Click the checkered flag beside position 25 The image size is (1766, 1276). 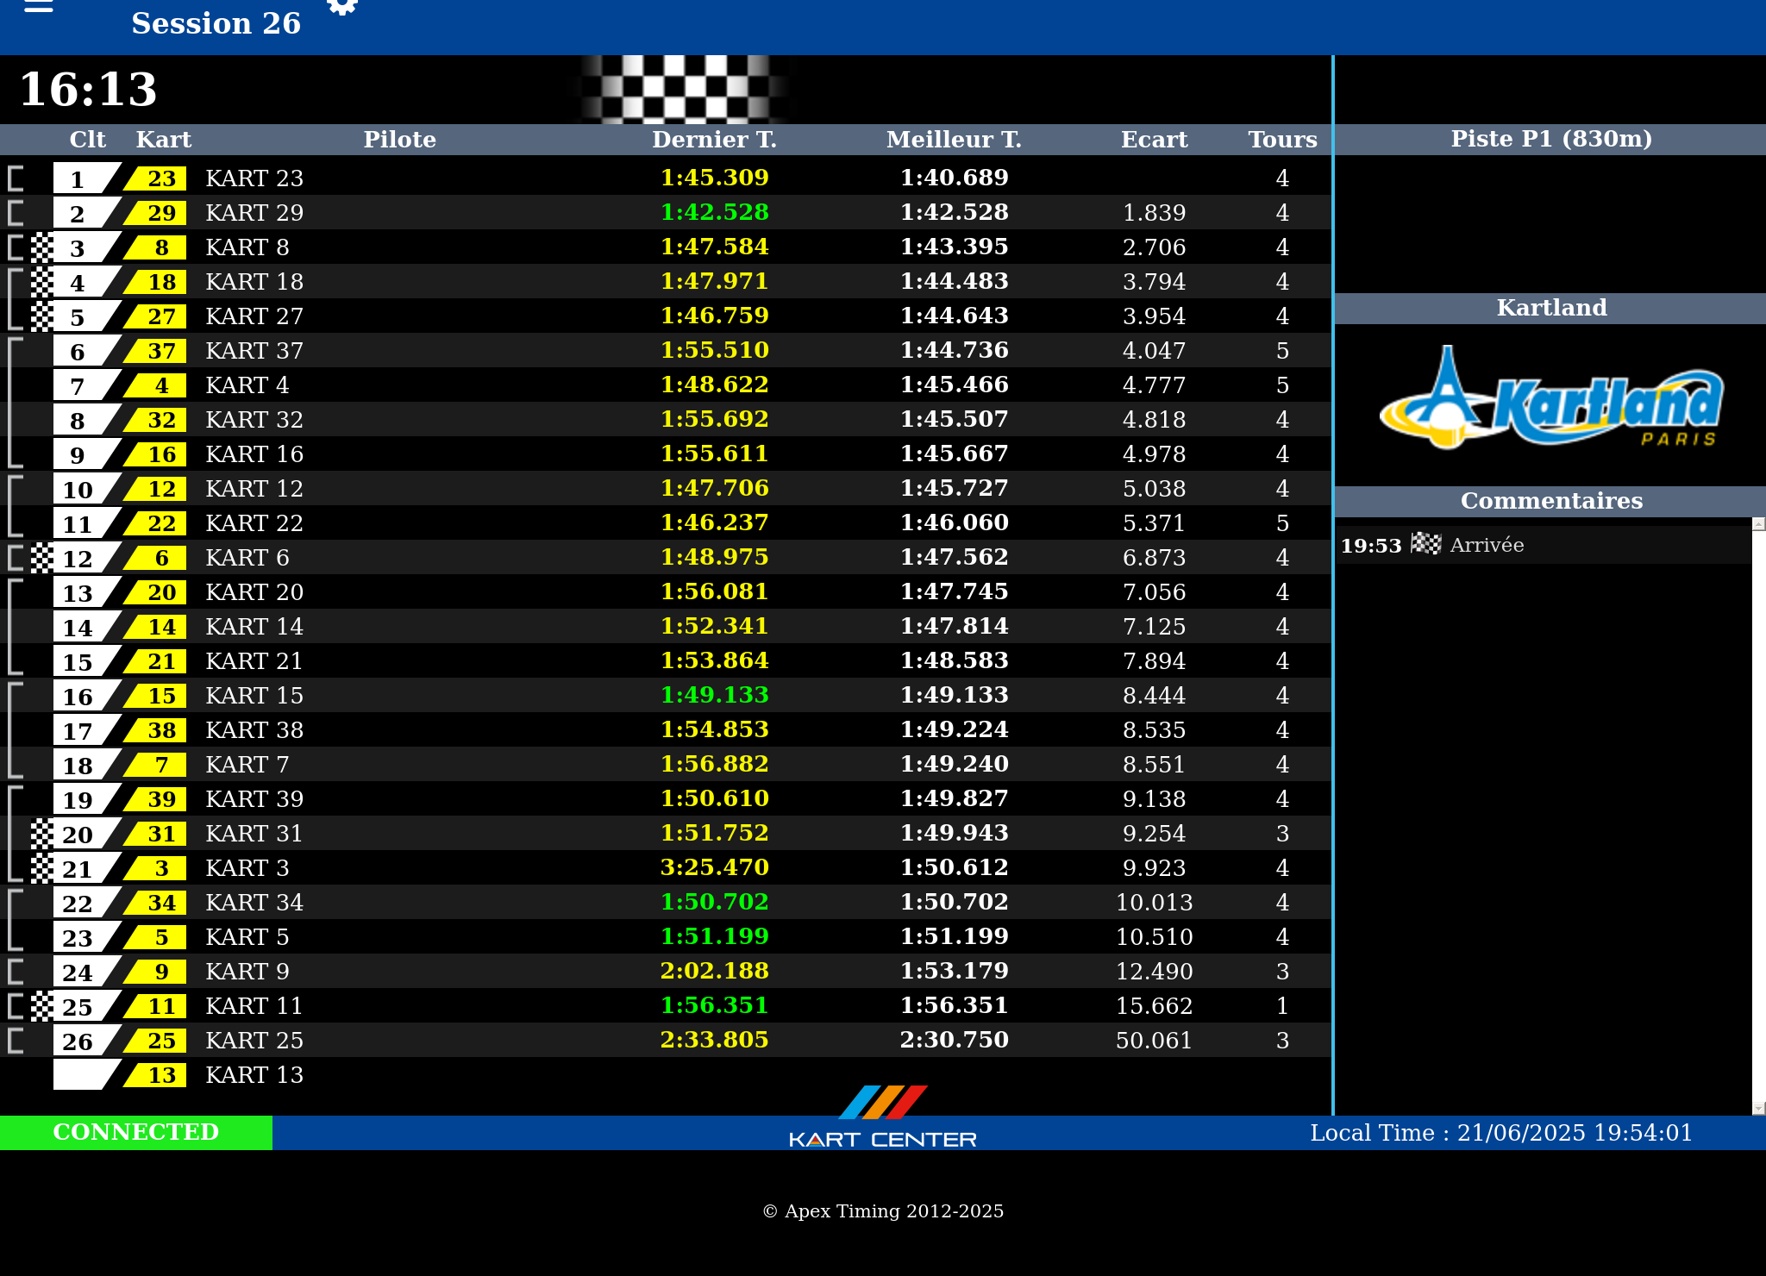[x=41, y=1006]
